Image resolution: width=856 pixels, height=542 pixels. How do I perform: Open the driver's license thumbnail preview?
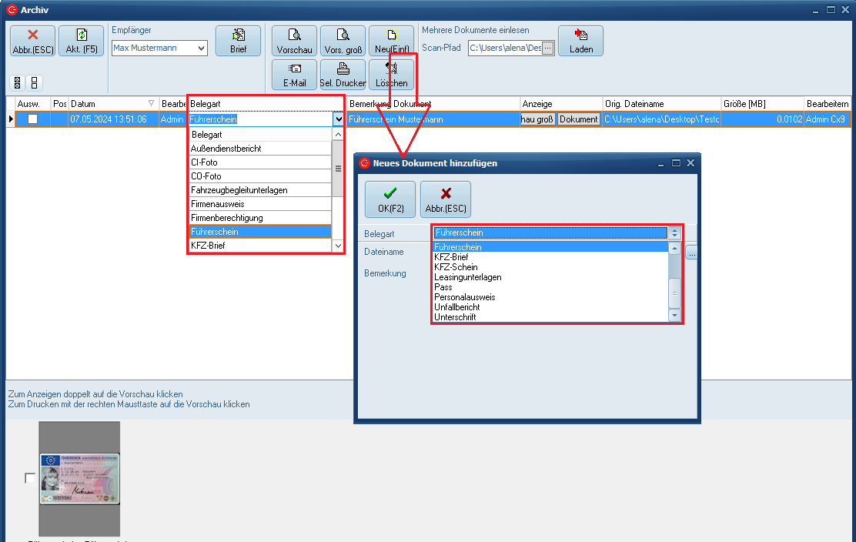[x=79, y=477]
